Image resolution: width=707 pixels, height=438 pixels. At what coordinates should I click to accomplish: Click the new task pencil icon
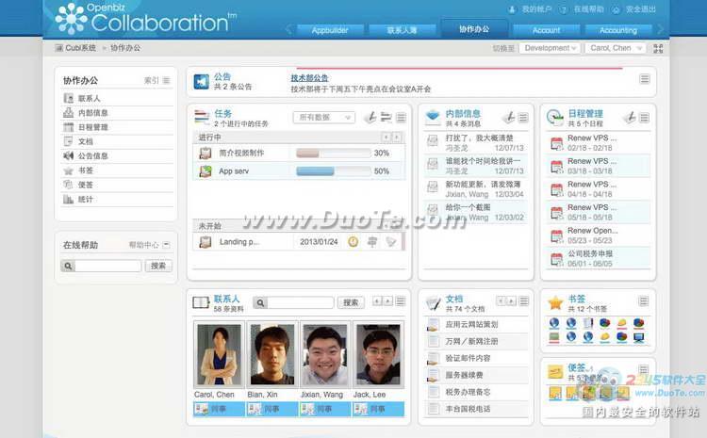pos(370,117)
